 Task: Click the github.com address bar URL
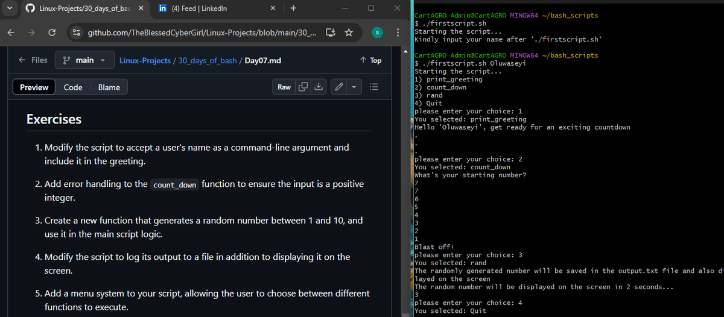coord(201,31)
